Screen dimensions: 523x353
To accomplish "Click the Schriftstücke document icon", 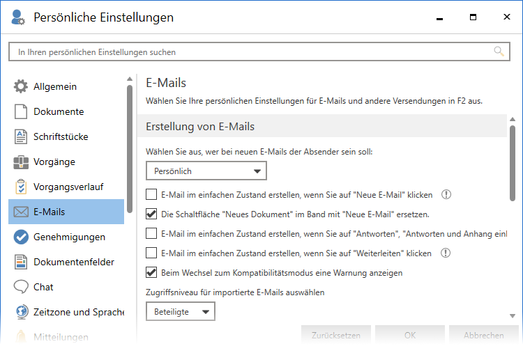I will coord(21,136).
